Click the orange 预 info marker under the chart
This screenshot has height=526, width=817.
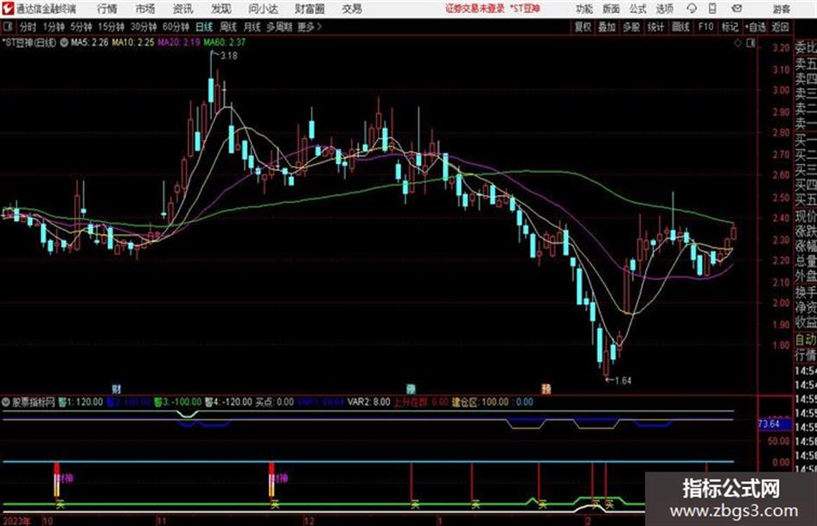(546, 389)
